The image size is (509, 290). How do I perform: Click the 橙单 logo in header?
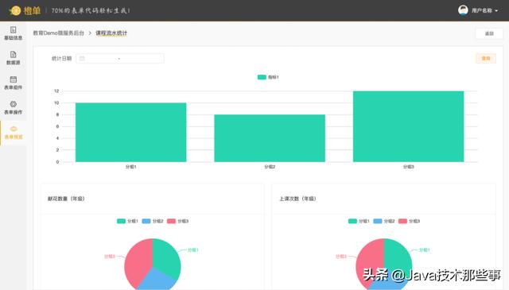[25, 10]
